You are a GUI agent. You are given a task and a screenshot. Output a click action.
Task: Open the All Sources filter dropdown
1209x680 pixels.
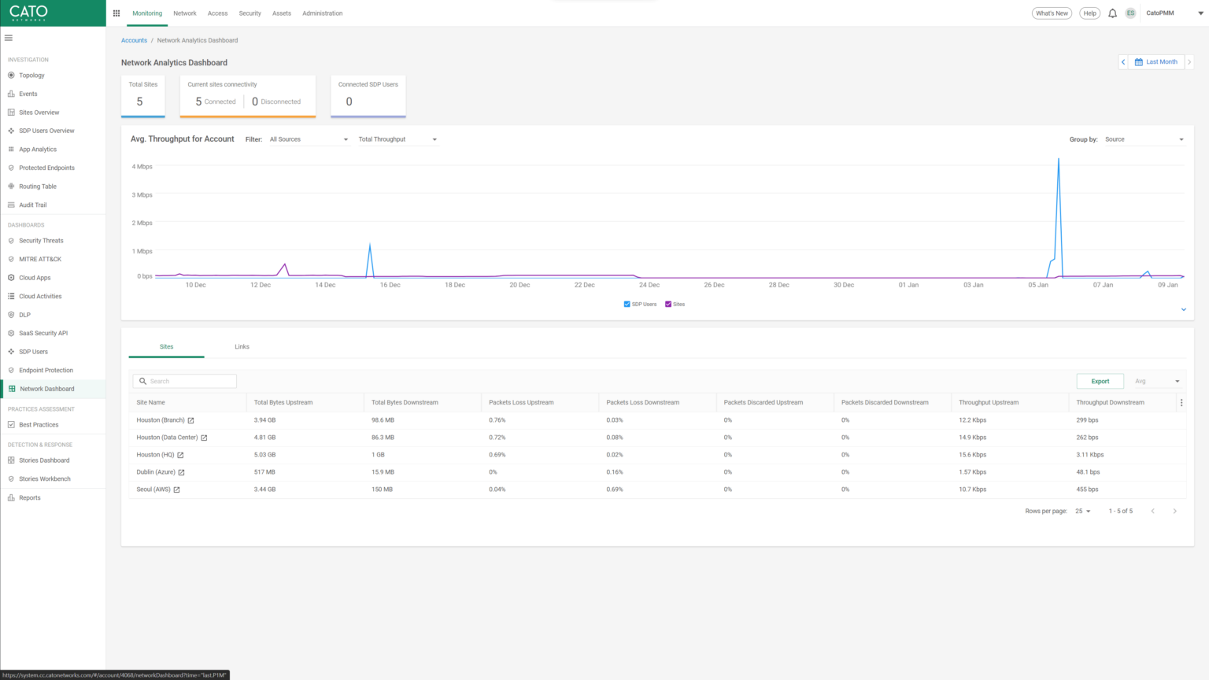309,139
